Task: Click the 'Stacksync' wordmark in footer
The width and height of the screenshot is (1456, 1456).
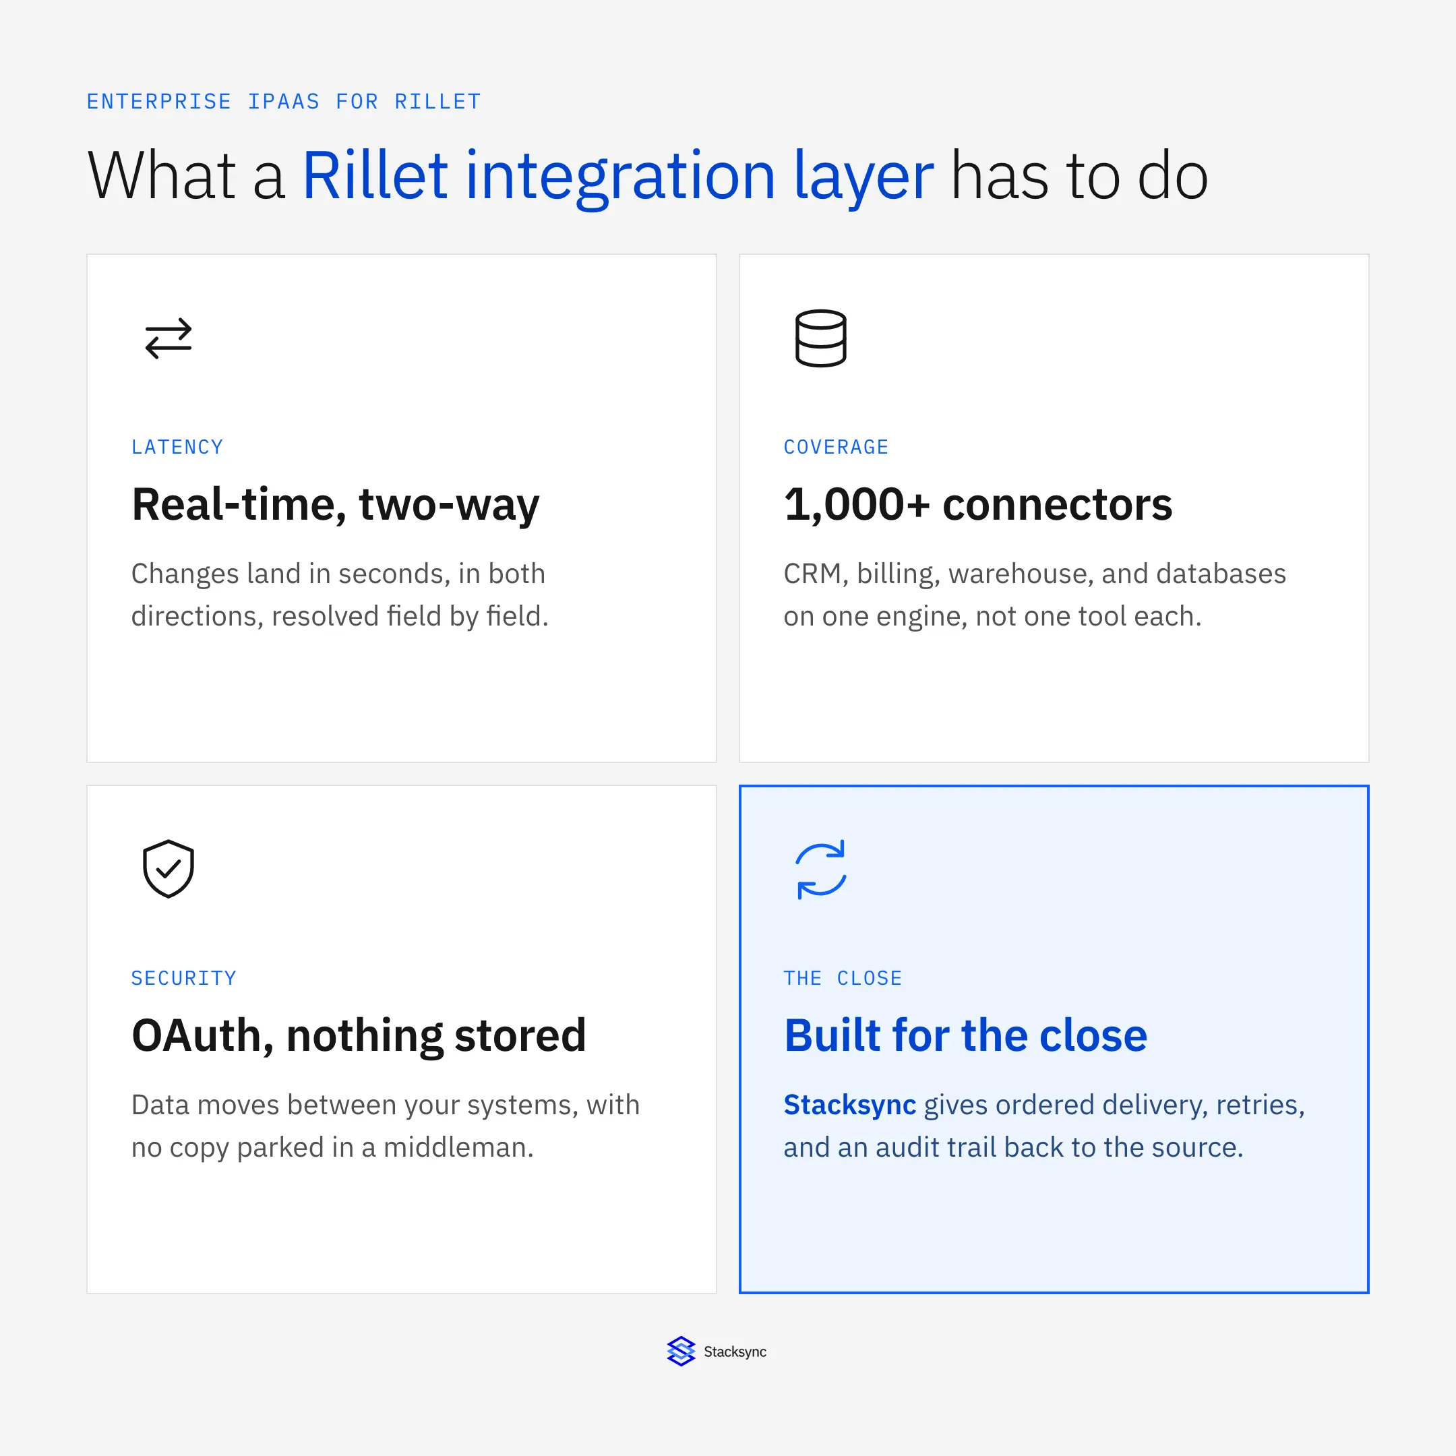Action: pos(735,1352)
